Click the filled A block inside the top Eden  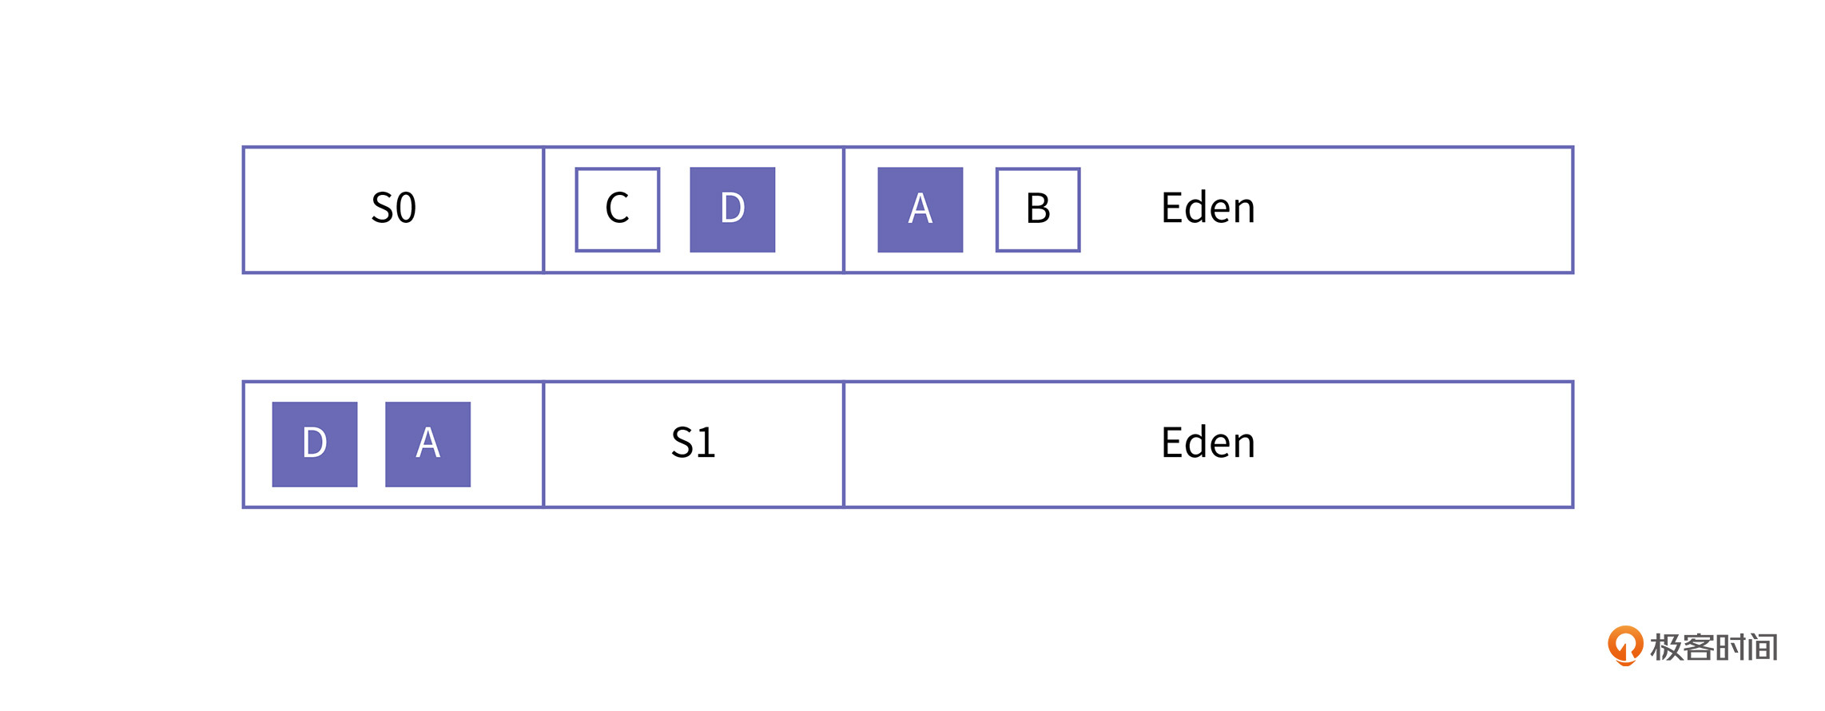tap(920, 209)
